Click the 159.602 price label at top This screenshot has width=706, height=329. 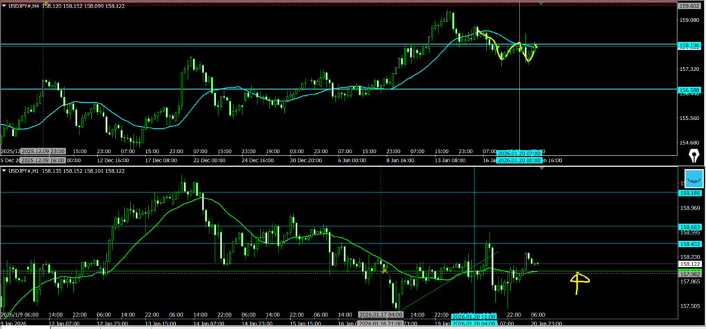pyautogui.click(x=690, y=6)
